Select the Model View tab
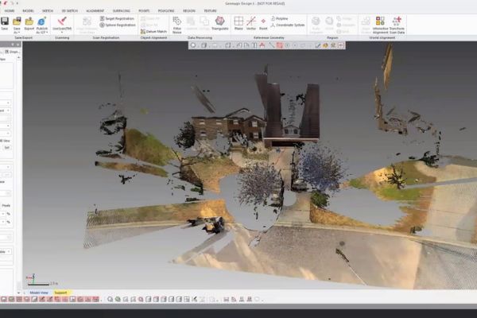The height and width of the screenshot is (318, 477). 39,293
